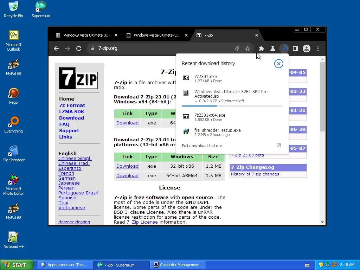This screenshot has width=360, height=270.
Task: Open downloaded 7z2301-x64.exe entry
Action: pos(232,117)
